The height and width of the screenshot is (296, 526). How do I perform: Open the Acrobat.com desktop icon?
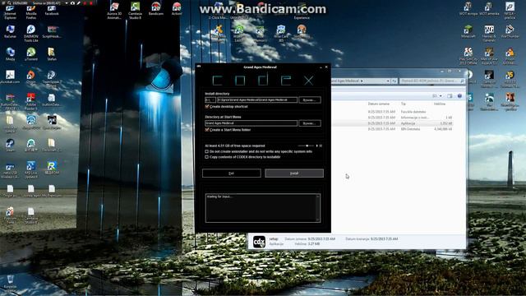[10, 76]
